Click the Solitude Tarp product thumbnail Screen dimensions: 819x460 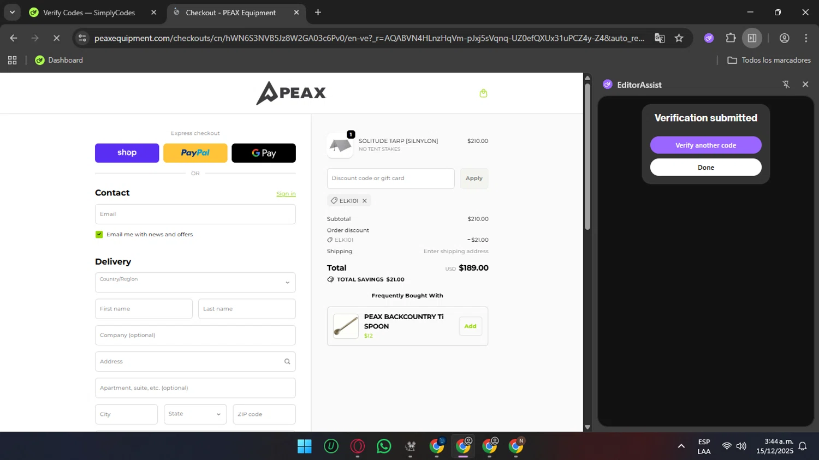click(x=340, y=145)
